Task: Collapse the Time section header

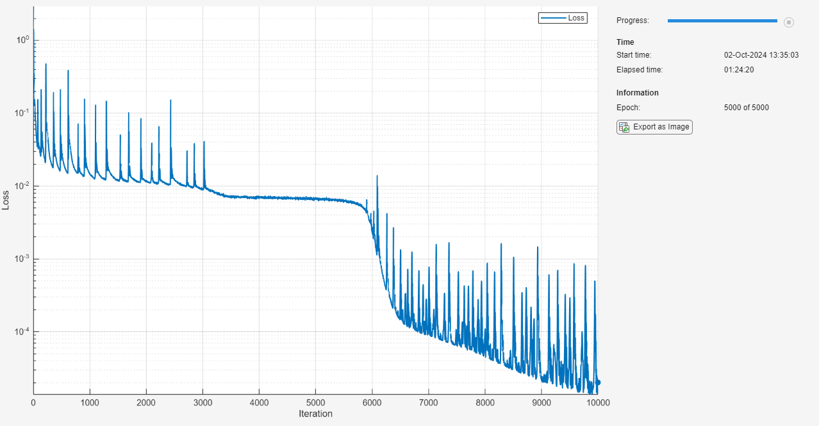Action: tap(624, 42)
